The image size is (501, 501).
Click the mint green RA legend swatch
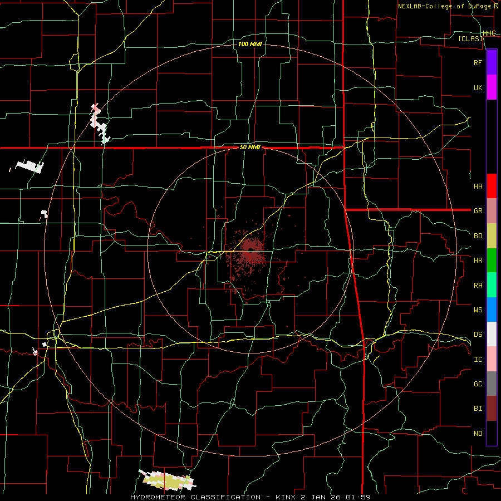(492, 285)
